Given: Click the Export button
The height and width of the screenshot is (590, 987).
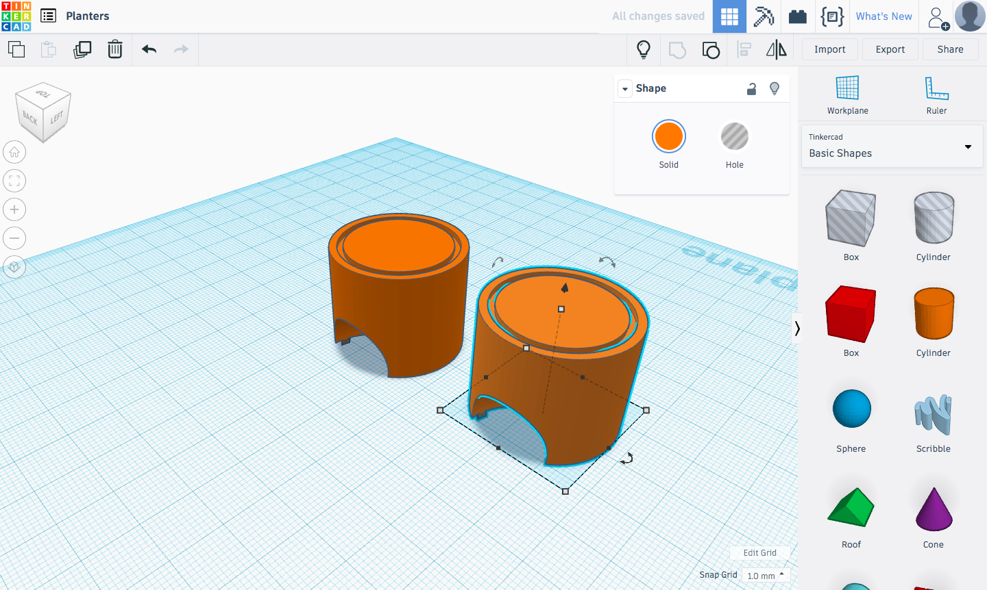Looking at the screenshot, I should (x=890, y=49).
